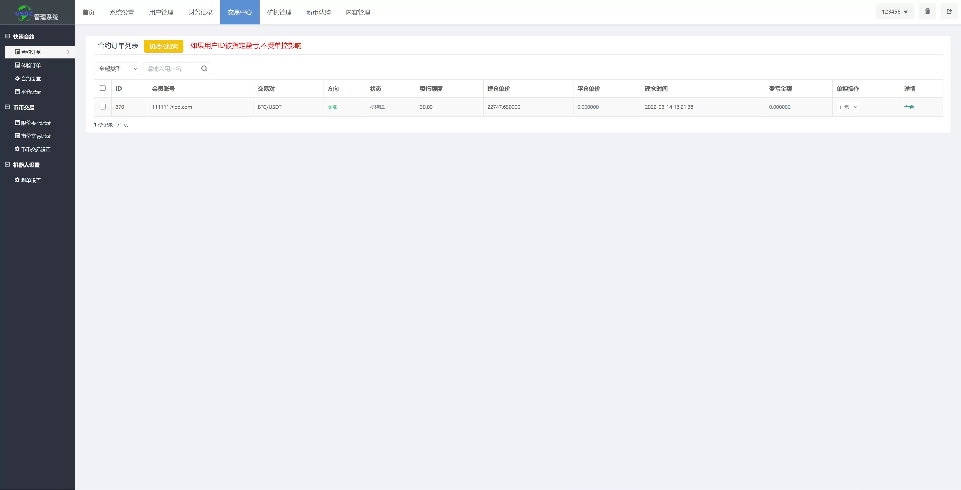The image size is (961, 490).
Task: Toggle the select-all header checkbox
Action: [103, 88]
